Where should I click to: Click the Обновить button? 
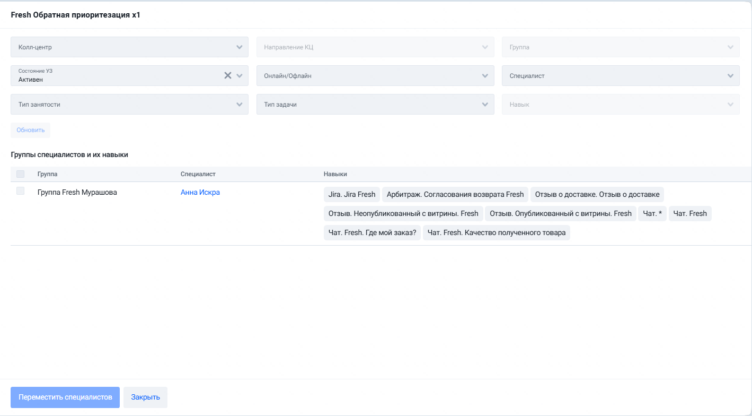coord(30,130)
